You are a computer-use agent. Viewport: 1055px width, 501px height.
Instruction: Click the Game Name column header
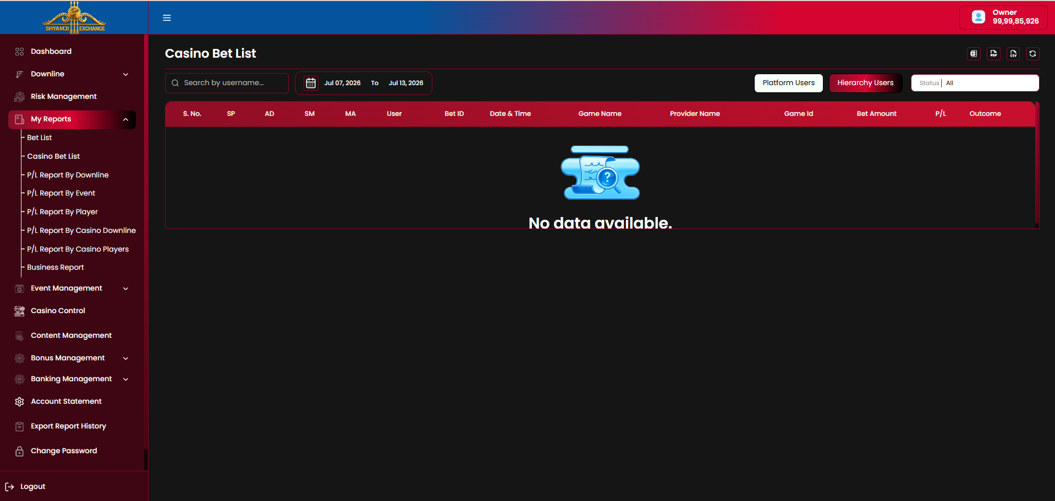point(600,114)
